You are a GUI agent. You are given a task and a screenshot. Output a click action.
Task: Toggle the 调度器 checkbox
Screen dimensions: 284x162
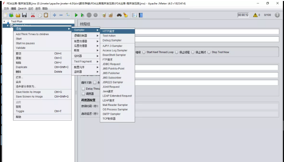tap(83, 94)
